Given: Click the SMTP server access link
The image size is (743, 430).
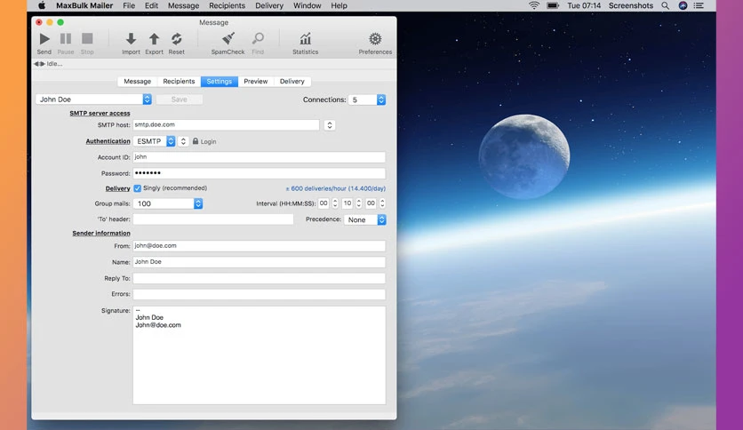Looking at the screenshot, I should [100, 113].
